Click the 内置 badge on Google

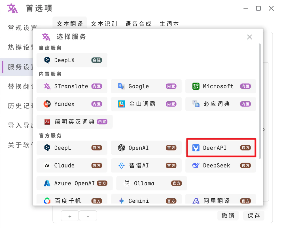tap(171, 86)
